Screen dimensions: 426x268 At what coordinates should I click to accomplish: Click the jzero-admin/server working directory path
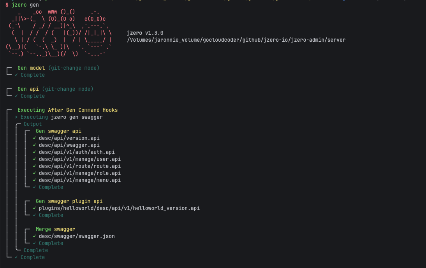[x=236, y=40]
